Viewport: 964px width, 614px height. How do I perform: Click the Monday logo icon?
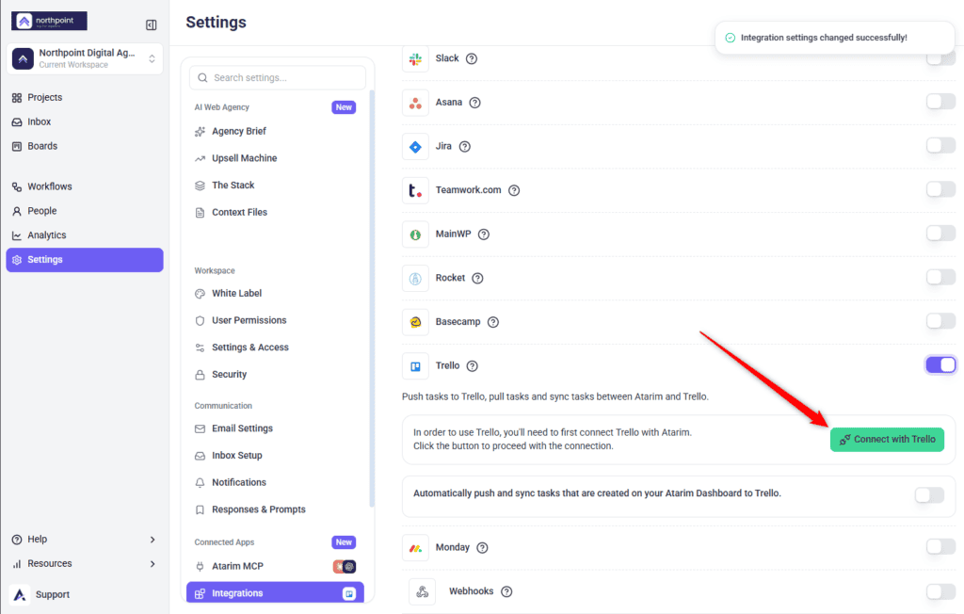pos(415,547)
